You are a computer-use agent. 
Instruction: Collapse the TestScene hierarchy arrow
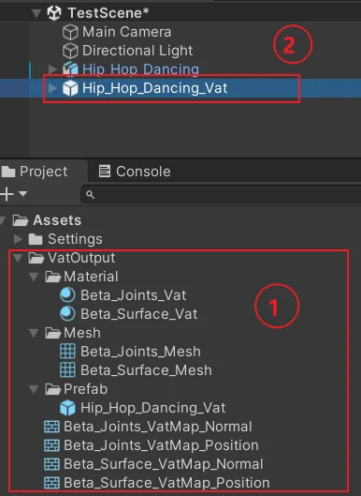coord(36,13)
